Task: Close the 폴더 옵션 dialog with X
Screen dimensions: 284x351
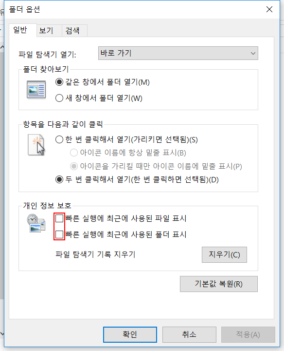Action: coord(269,9)
